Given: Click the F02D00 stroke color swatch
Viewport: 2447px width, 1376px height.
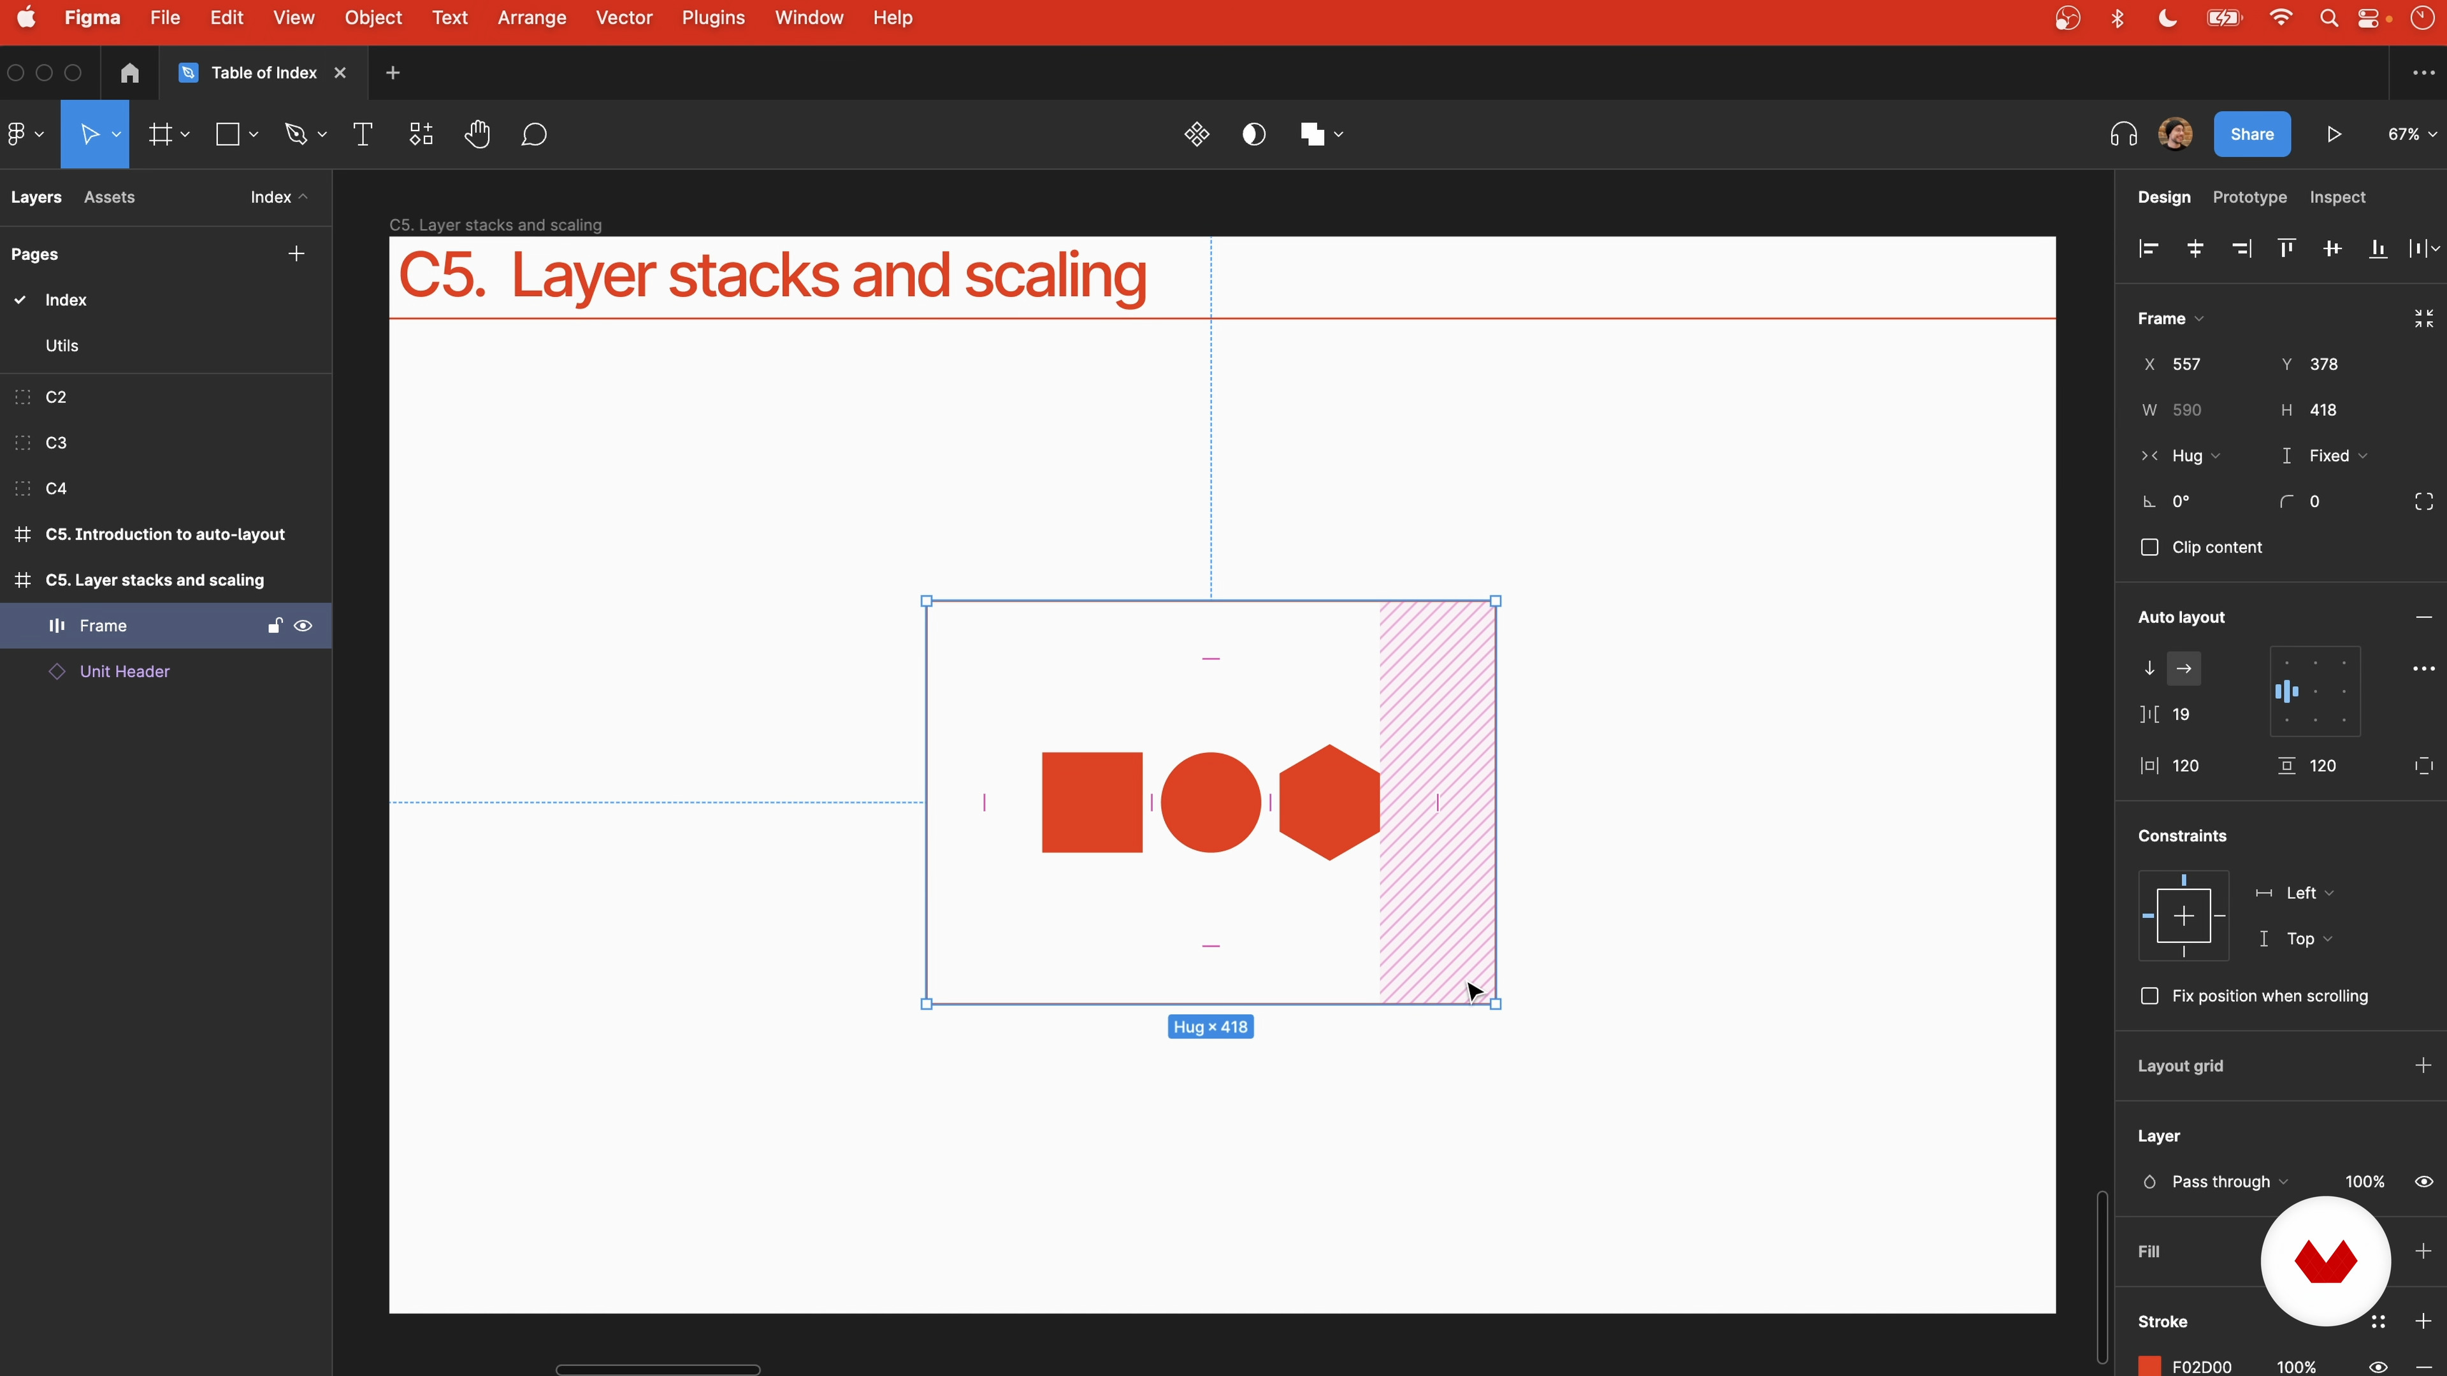Looking at the screenshot, I should point(2149,1366).
